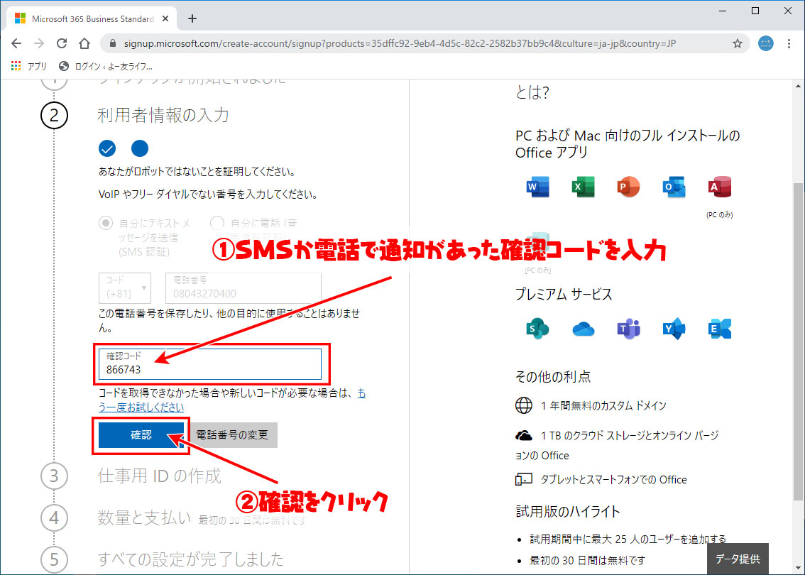This screenshot has height=575, width=805.
Task: Click the PowerPoint app icon
Action: (628, 187)
